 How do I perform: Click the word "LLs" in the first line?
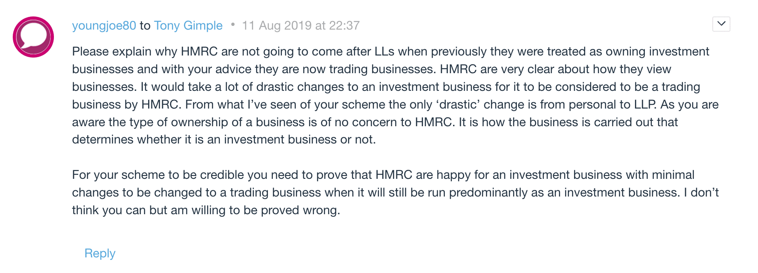point(384,51)
